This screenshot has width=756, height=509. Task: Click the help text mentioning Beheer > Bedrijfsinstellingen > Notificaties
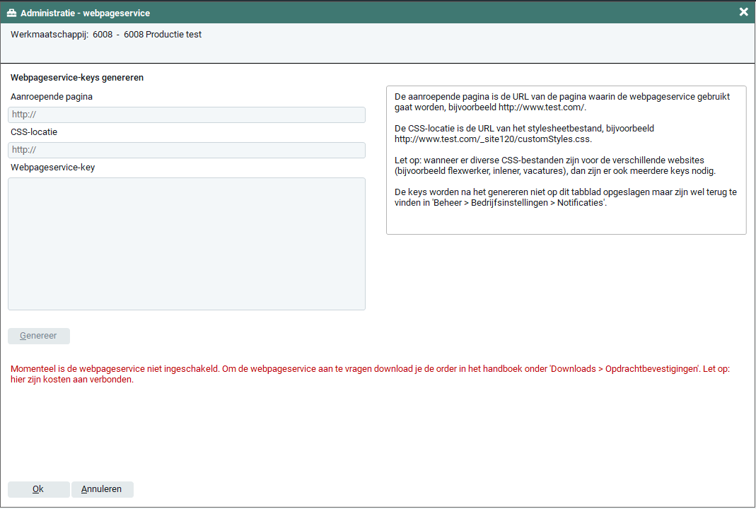566,197
